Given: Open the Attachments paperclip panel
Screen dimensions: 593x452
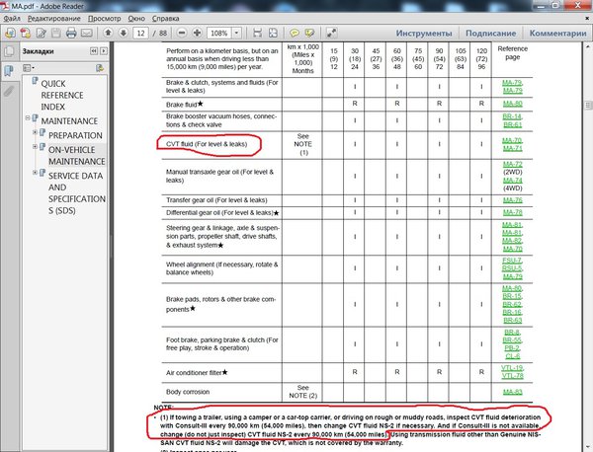Looking at the screenshot, I should pyautogui.click(x=10, y=90).
